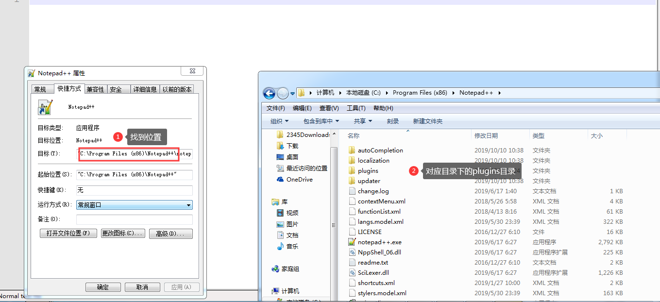Click the forward navigation arrow in Explorer
Image resolution: width=660 pixels, height=302 pixels.
pyautogui.click(x=282, y=93)
